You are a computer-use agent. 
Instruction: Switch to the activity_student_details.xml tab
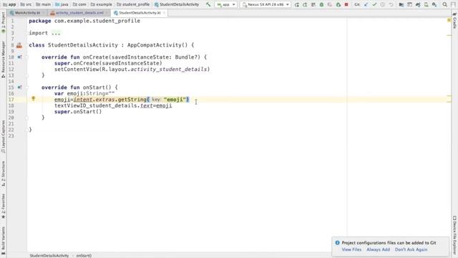click(79, 13)
